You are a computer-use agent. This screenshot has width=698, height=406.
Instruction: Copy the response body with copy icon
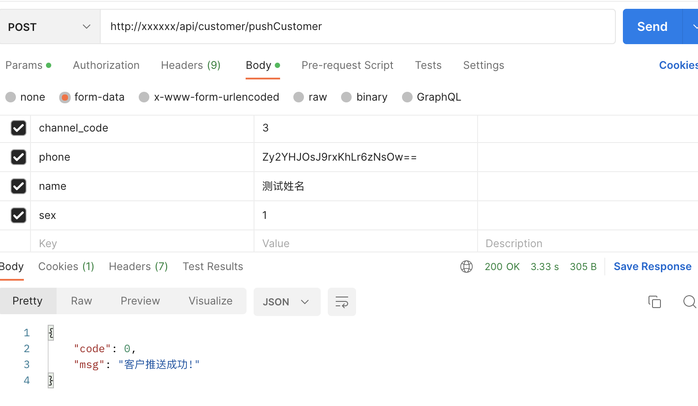[654, 302]
